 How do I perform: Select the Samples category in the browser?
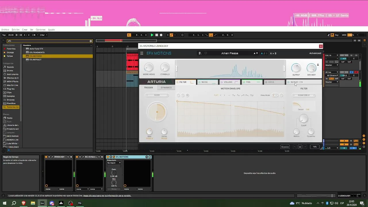[x=11, y=96]
